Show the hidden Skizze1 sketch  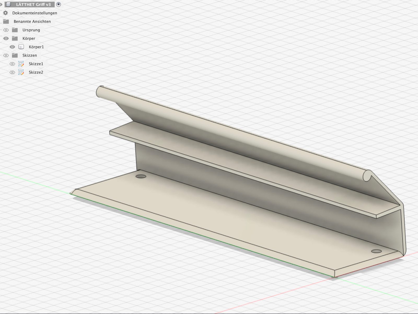[12, 64]
